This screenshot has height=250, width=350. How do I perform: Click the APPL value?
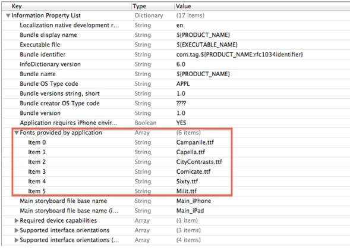click(x=183, y=84)
